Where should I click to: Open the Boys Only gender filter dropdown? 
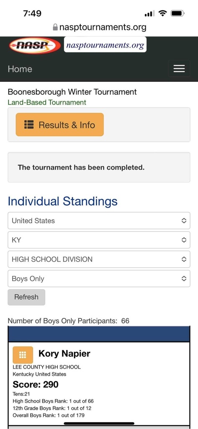(x=99, y=279)
